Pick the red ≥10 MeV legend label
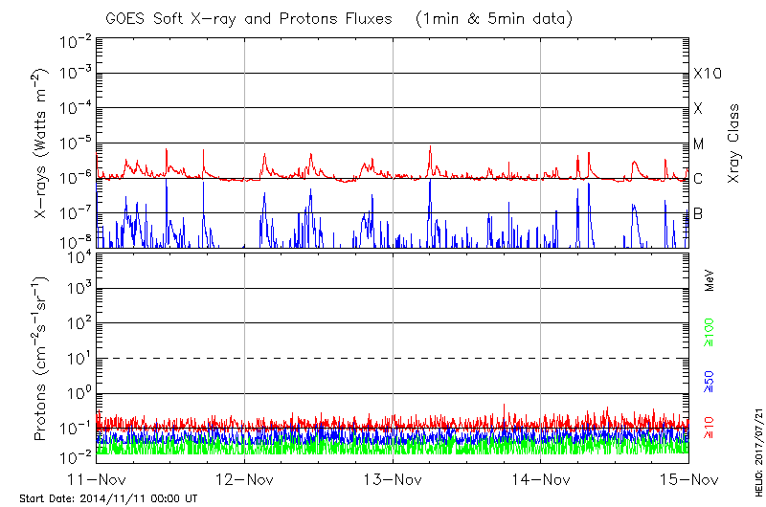Viewport: 766px width, 507px height. (x=710, y=430)
